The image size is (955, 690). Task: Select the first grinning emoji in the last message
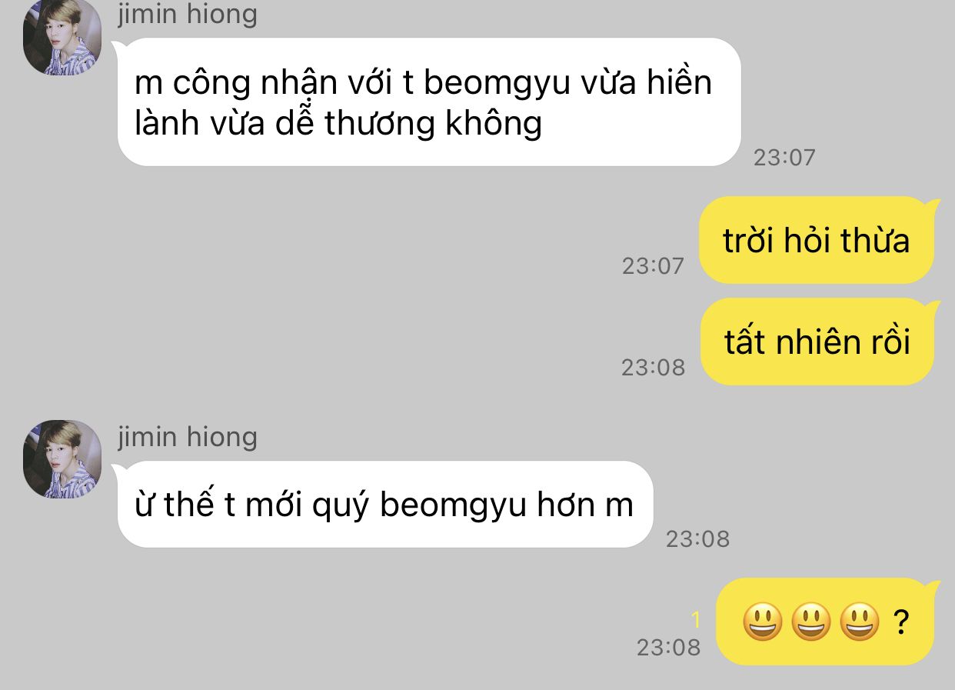(763, 622)
